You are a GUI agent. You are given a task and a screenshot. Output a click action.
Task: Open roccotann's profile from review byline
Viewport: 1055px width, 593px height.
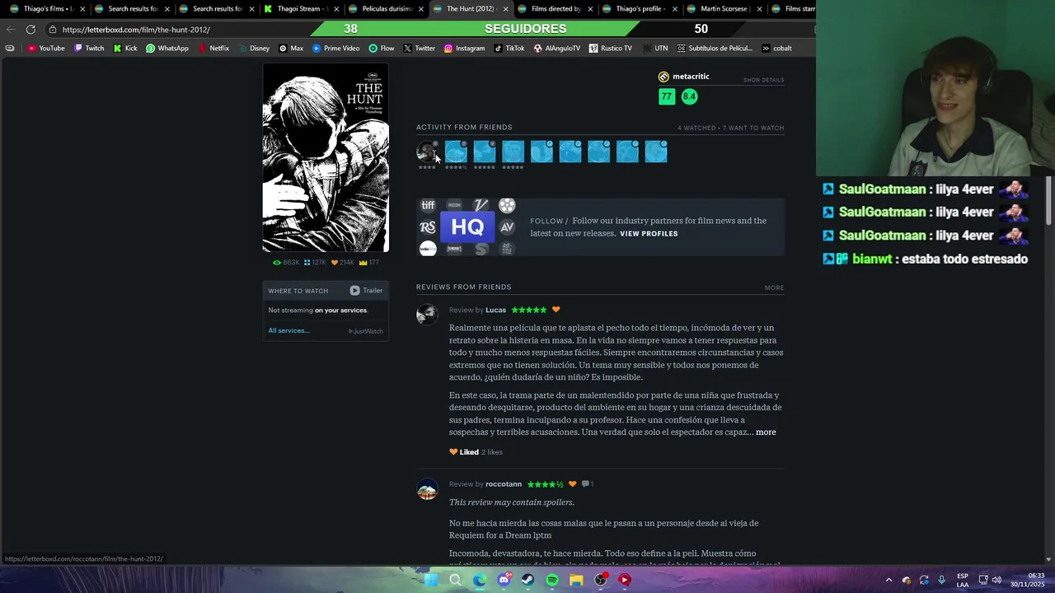click(504, 484)
